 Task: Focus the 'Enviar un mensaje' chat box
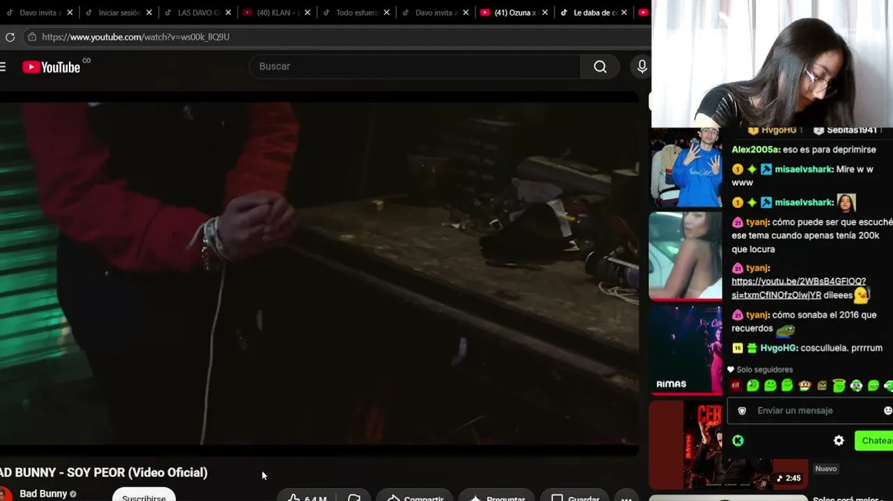pyautogui.click(x=810, y=411)
